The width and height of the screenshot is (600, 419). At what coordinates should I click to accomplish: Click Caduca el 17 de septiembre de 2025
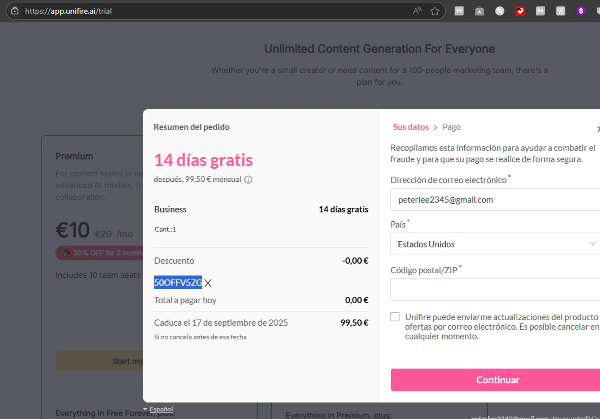[x=221, y=323]
